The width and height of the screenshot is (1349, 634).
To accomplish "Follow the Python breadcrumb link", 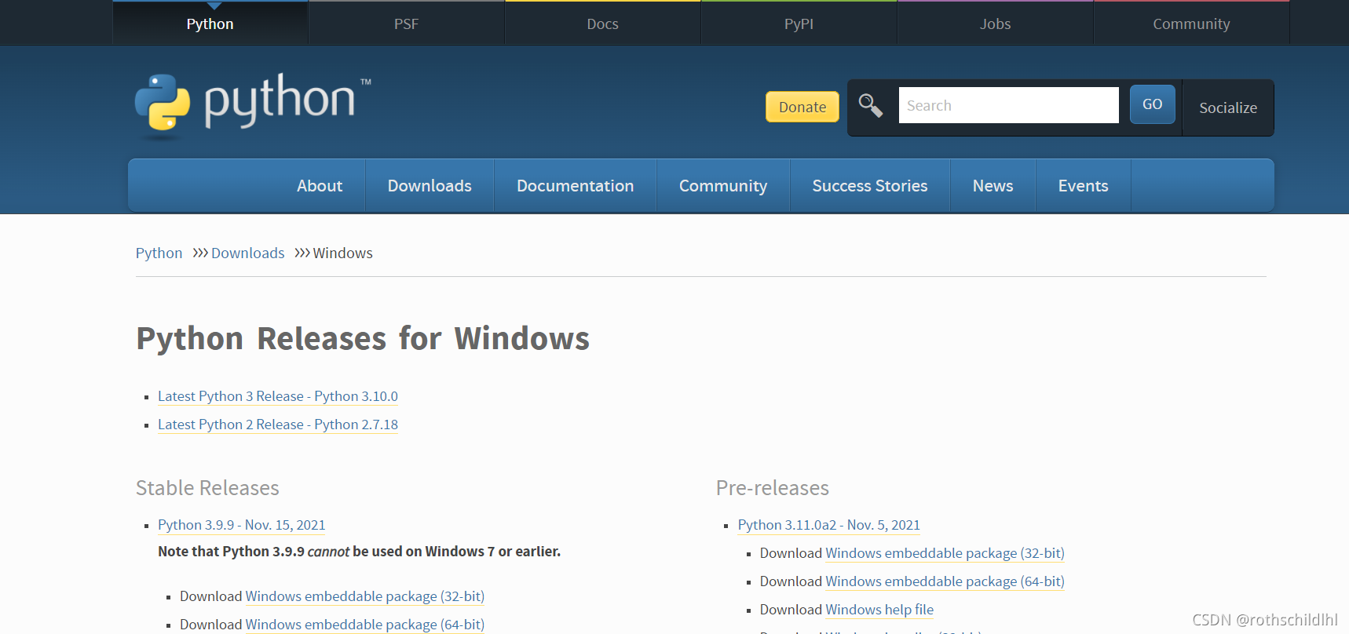I will point(159,253).
